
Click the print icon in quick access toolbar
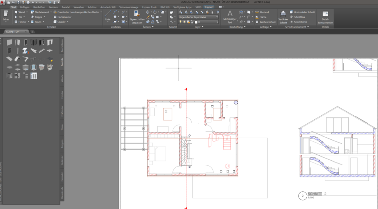[28, 2]
